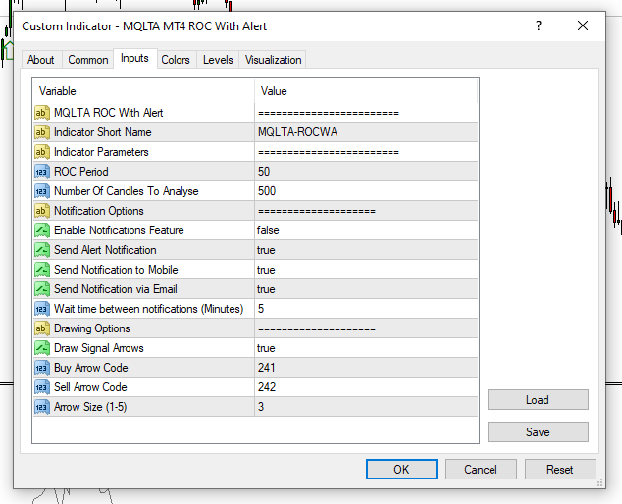Viewport: 622px width, 504px height.
Task: Click the question mark help button in title bar
Action: click(539, 25)
